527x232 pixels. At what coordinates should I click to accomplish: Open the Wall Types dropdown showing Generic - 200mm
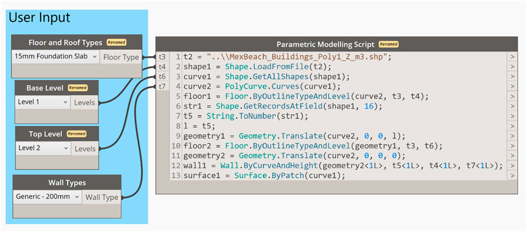47,196
